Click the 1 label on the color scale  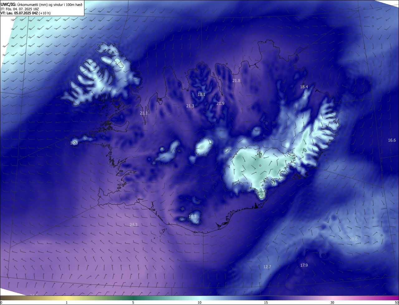click(x=67, y=303)
